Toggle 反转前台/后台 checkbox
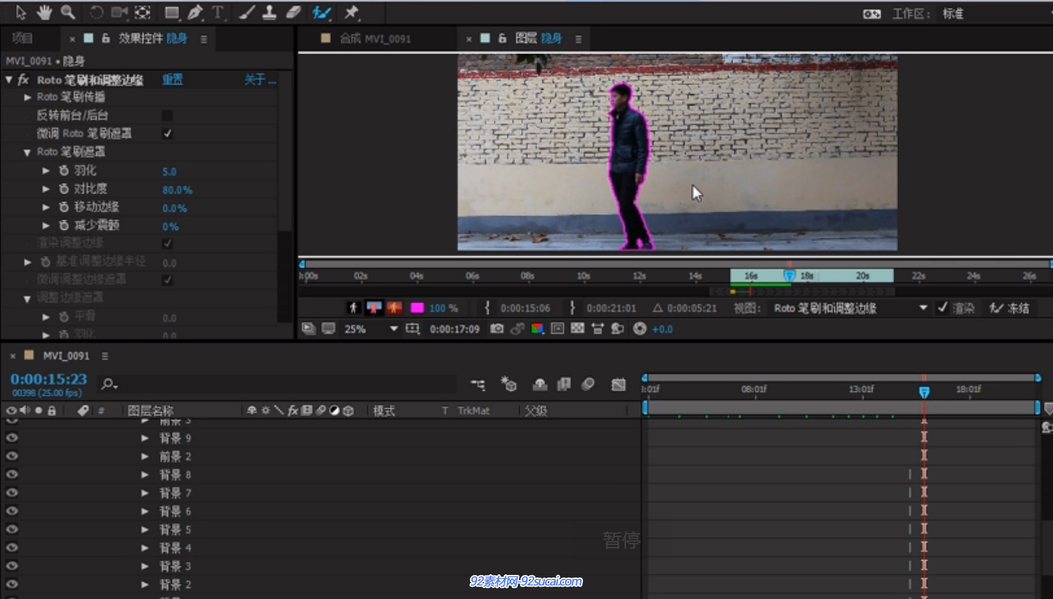The height and width of the screenshot is (599, 1053). tap(167, 115)
